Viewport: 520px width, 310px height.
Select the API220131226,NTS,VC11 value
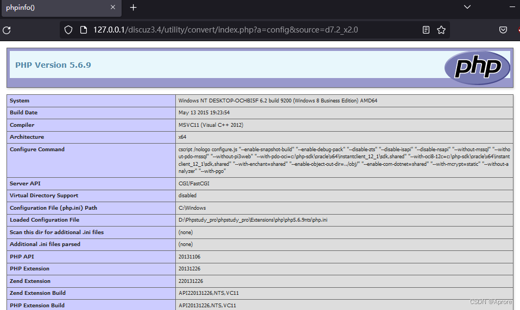click(208, 293)
